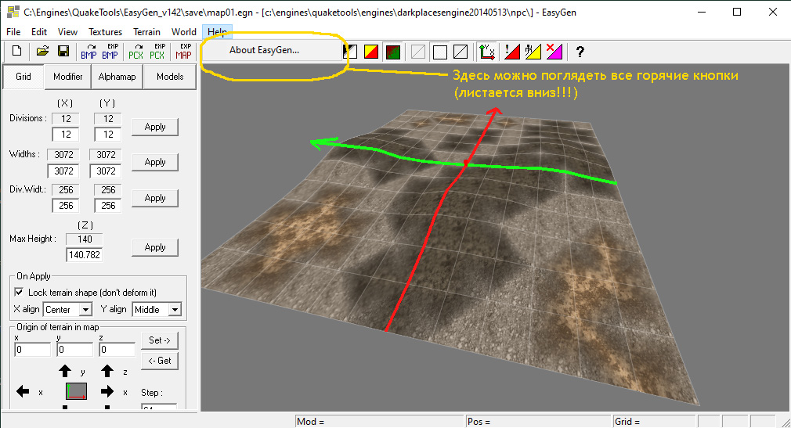This screenshot has width=791, height=428.
Task: Click the Set -> origin button
Action: tap(160, 340)
